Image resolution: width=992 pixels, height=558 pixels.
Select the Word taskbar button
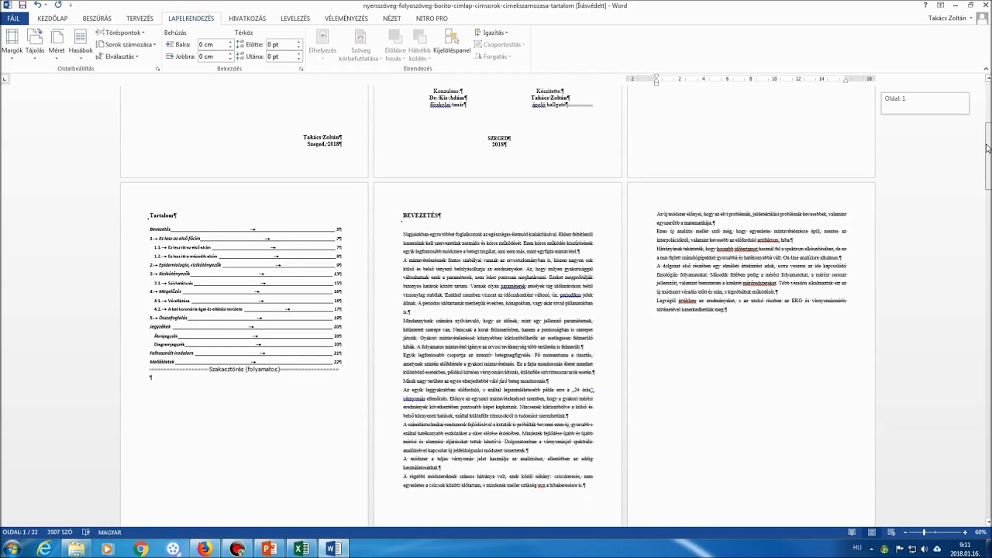[x=333, y=549]
